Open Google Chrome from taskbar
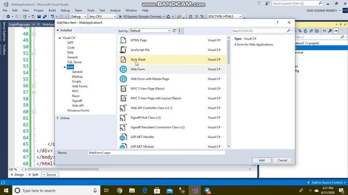 [x=120, y=191]
